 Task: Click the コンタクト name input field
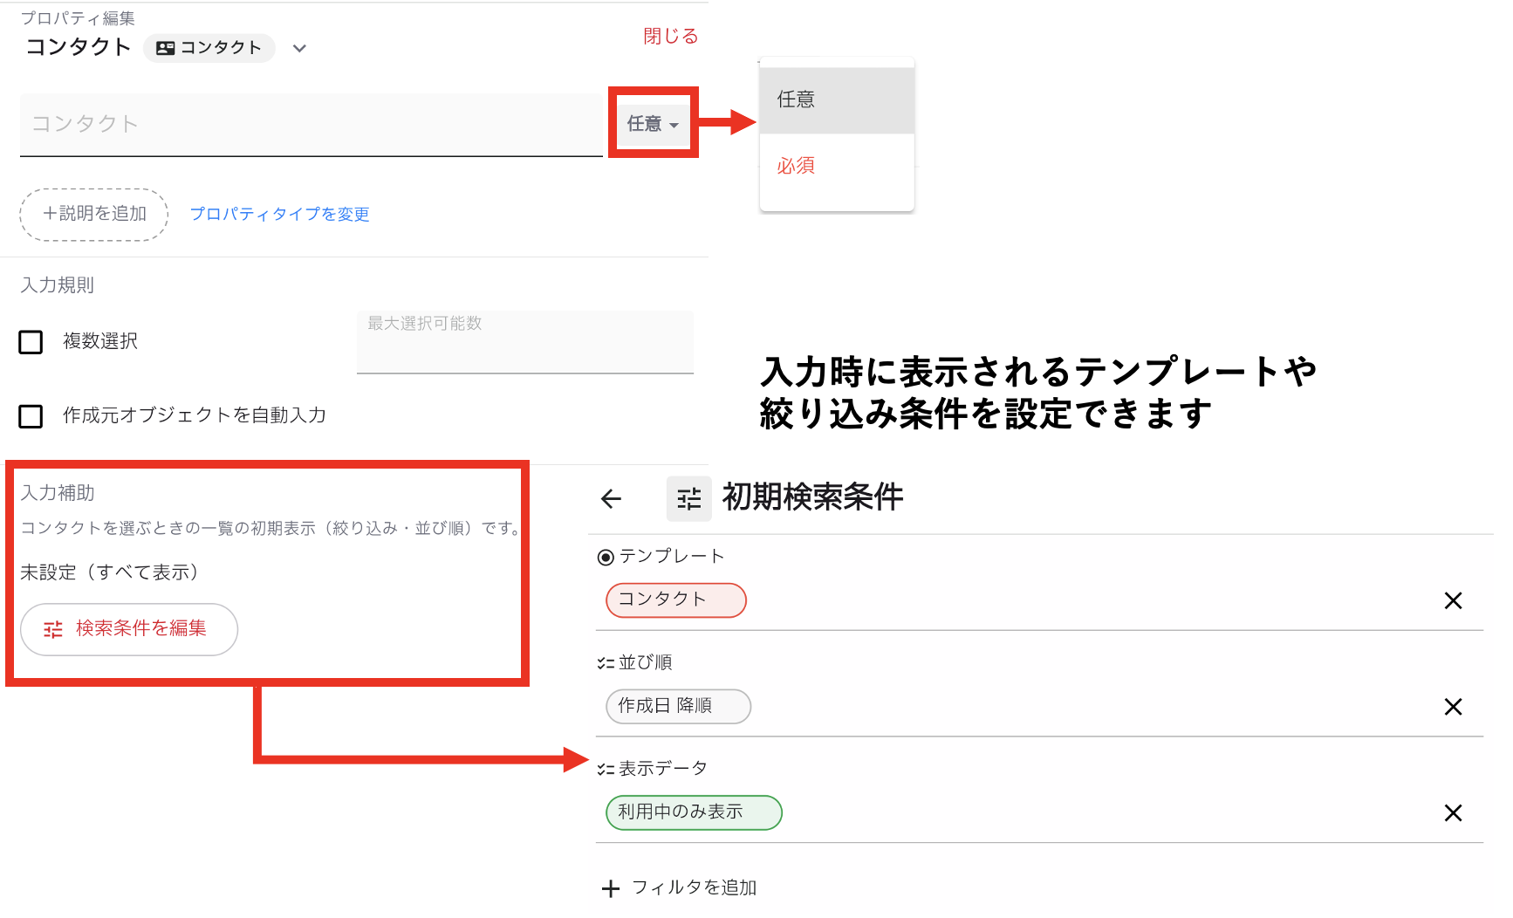311,125
